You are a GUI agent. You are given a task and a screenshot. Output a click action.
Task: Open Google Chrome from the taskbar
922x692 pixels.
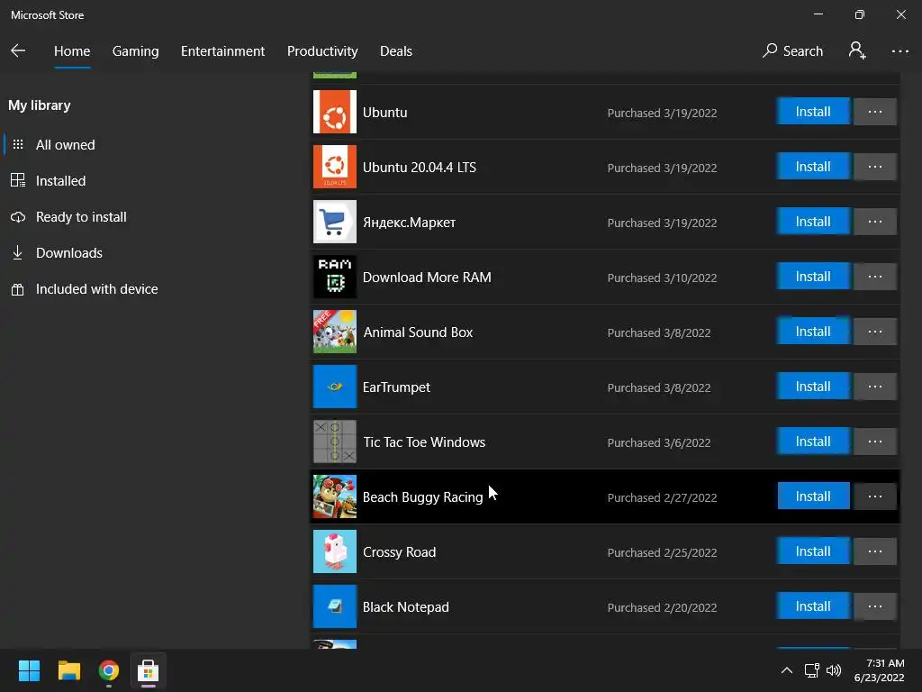click(109, 670)
